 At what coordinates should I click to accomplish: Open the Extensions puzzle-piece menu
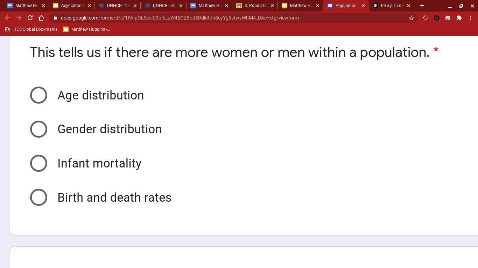tap(459, 18)
